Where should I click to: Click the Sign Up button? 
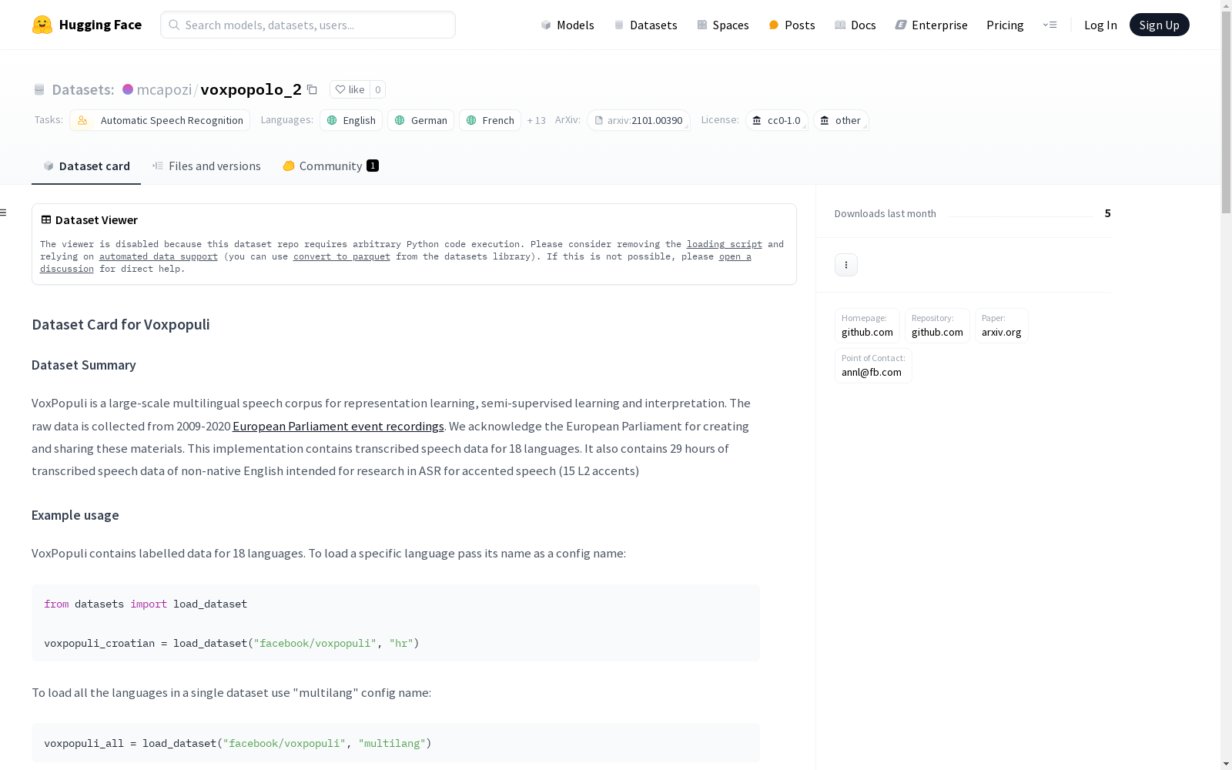pyautogui.click(x=1159, y=25)
